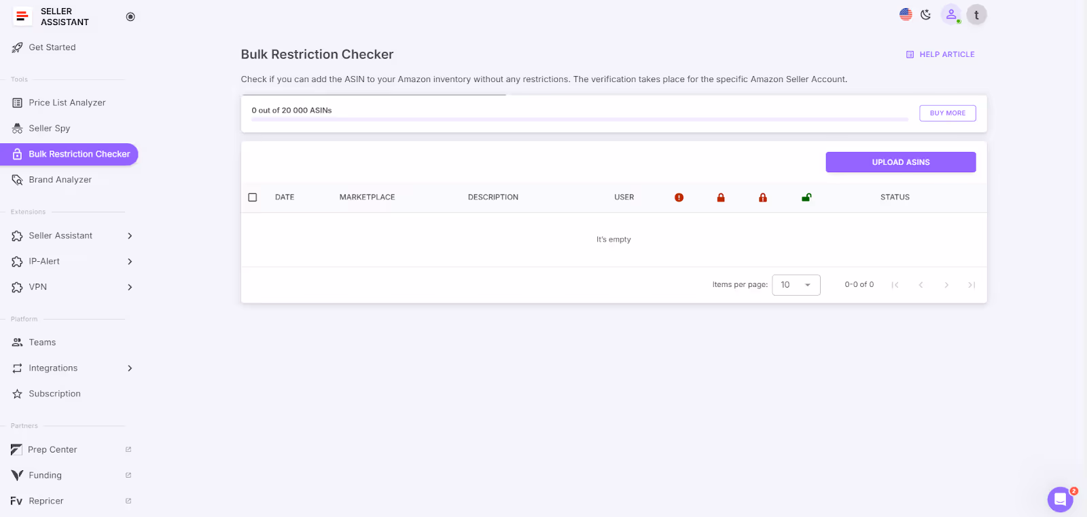
Task: Click the green open lock column icon
Action: 806,197
